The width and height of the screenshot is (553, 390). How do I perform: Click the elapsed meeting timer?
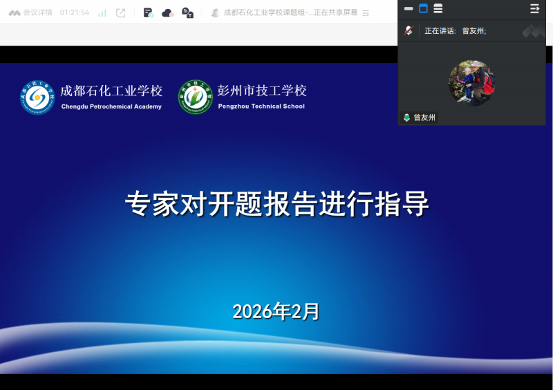[75, 12]
